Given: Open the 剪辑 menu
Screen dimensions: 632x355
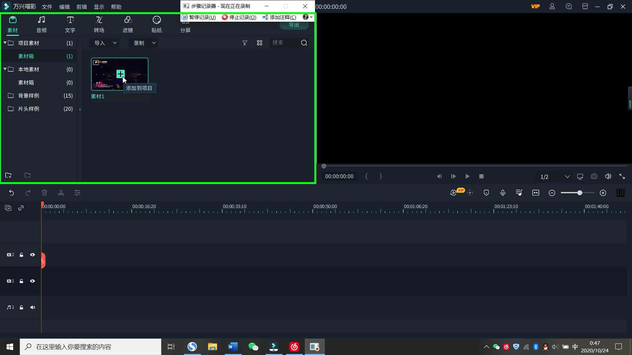Looking at the screenshot, I should [82, 7].
